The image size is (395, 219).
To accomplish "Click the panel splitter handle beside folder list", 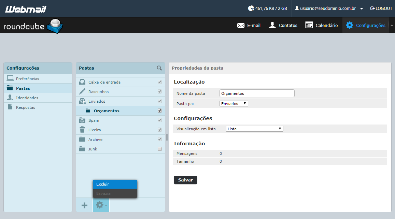I will pos(167,137).
